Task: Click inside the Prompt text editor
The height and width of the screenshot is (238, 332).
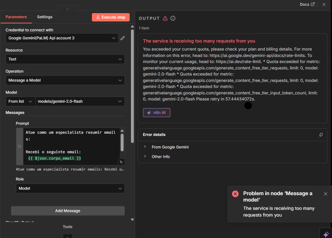Action: 71,146
